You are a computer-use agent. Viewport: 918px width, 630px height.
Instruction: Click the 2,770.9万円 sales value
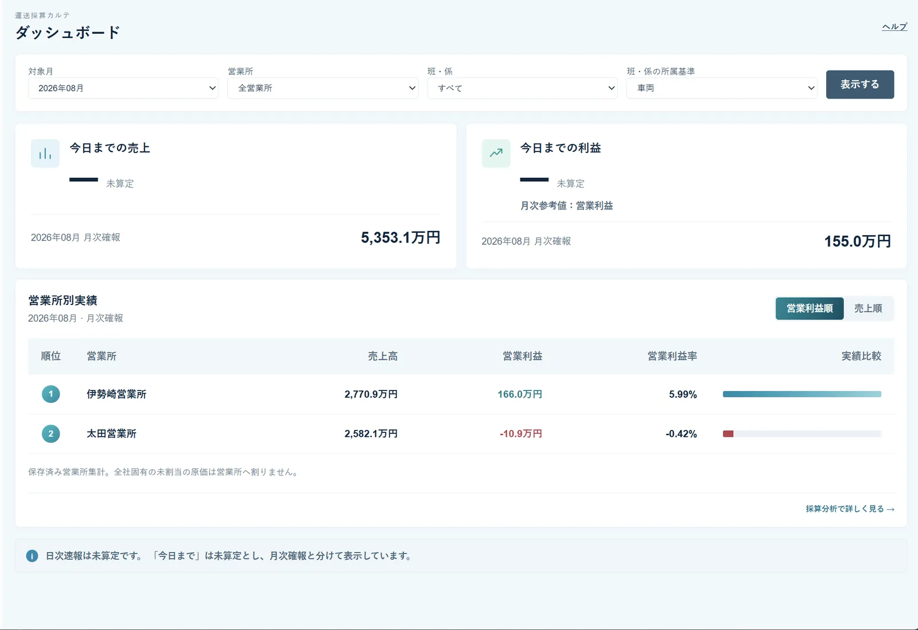(x=371, y=394)
